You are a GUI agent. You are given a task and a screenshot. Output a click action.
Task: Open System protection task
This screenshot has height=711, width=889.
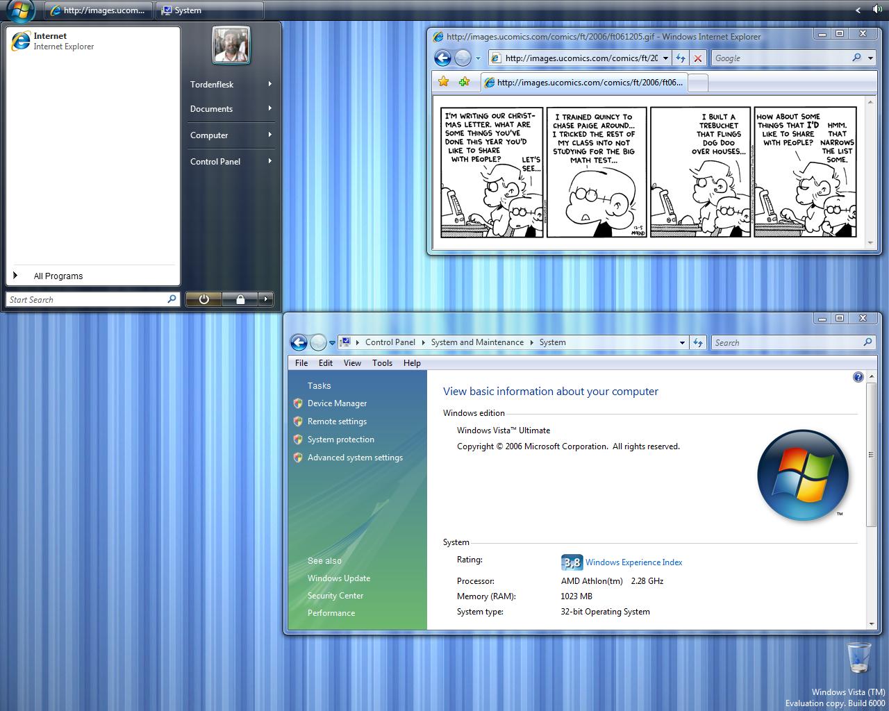coord(341,440)
